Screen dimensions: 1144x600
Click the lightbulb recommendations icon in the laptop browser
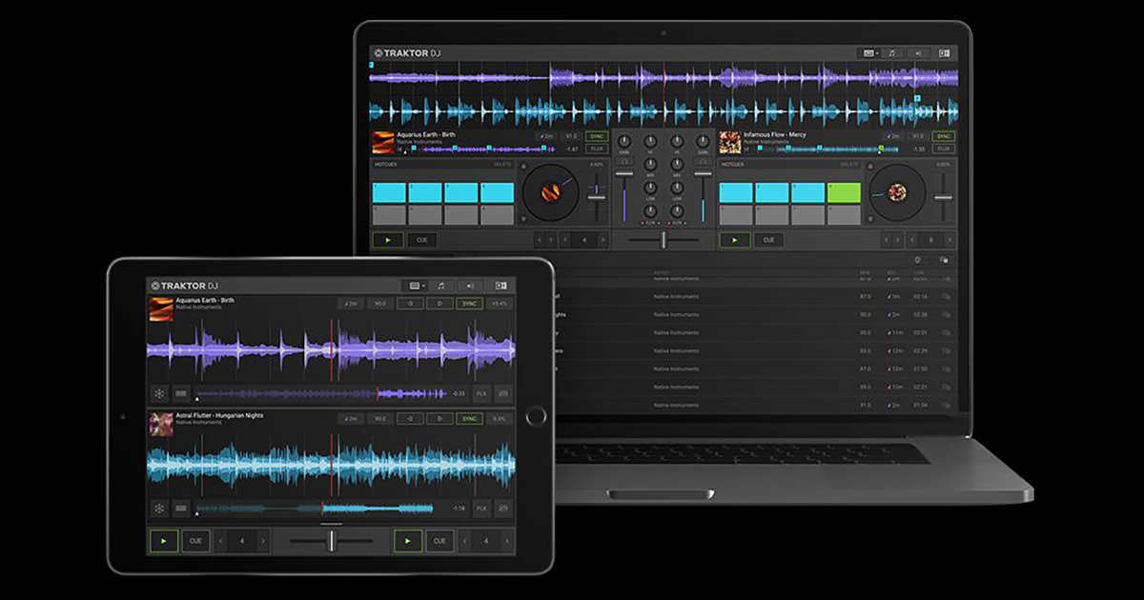pos(917,260)
